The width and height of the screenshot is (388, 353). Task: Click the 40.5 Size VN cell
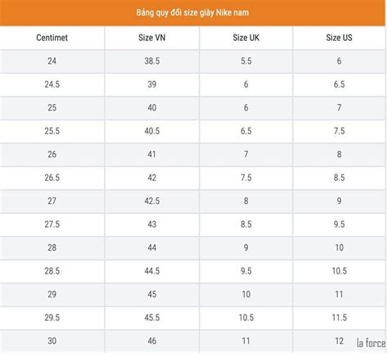click(152, 131)
